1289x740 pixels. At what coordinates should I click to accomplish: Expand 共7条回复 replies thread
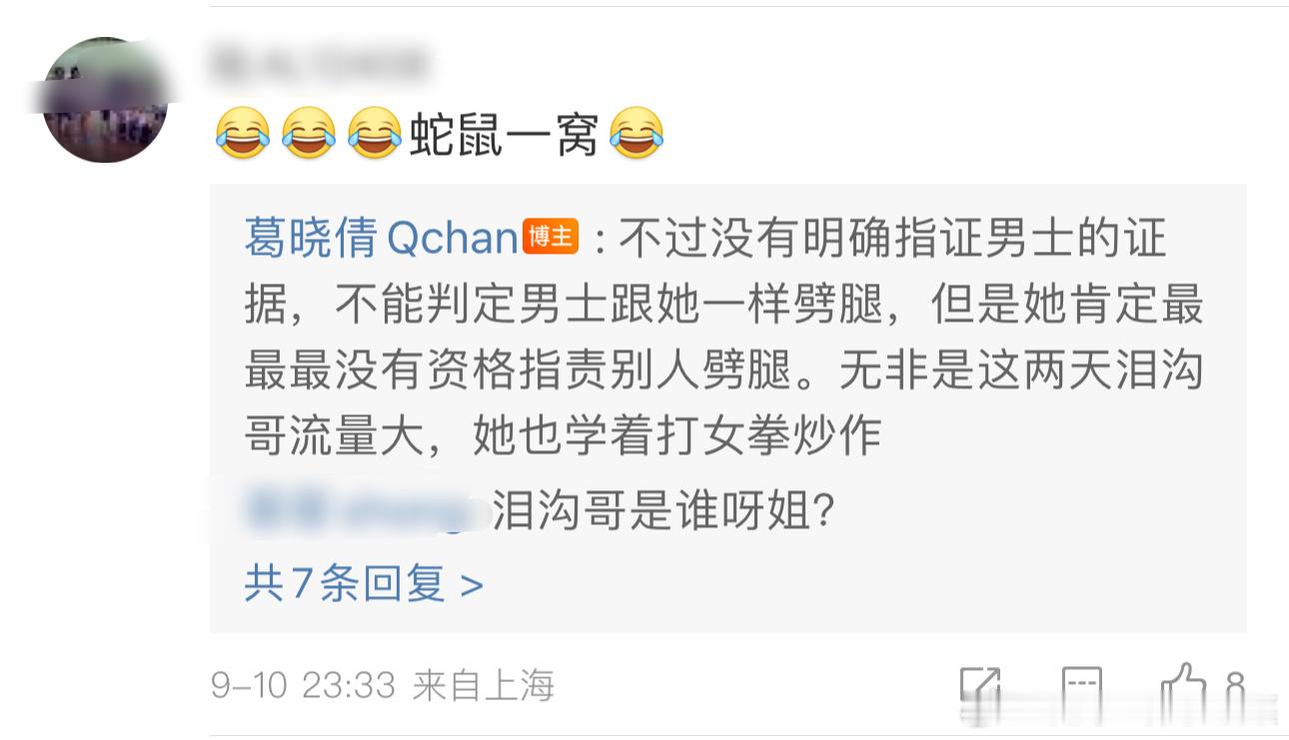tap(364, 583)
